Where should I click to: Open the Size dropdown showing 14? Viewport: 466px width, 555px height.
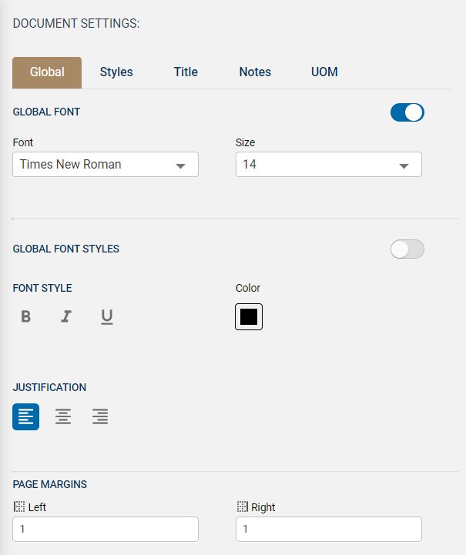320,165
